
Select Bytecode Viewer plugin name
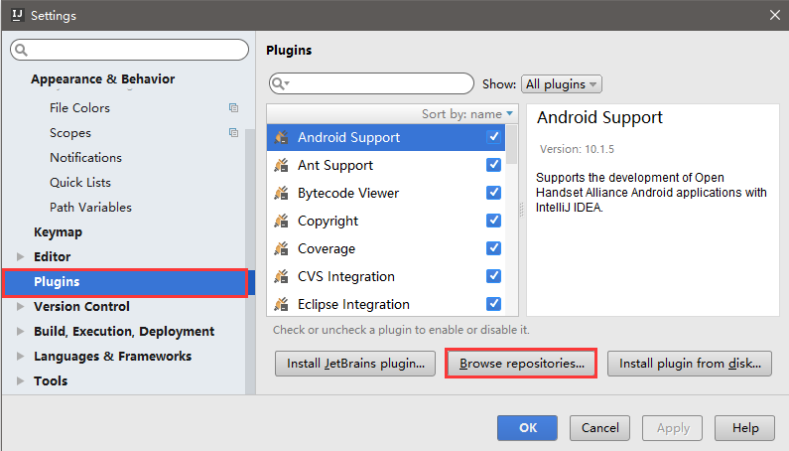(x=348, y=193)
